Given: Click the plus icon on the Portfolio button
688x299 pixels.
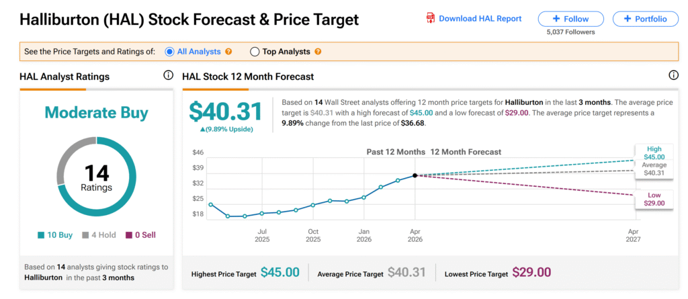Looking at the screenshot, I should click(x=626, y=19).
